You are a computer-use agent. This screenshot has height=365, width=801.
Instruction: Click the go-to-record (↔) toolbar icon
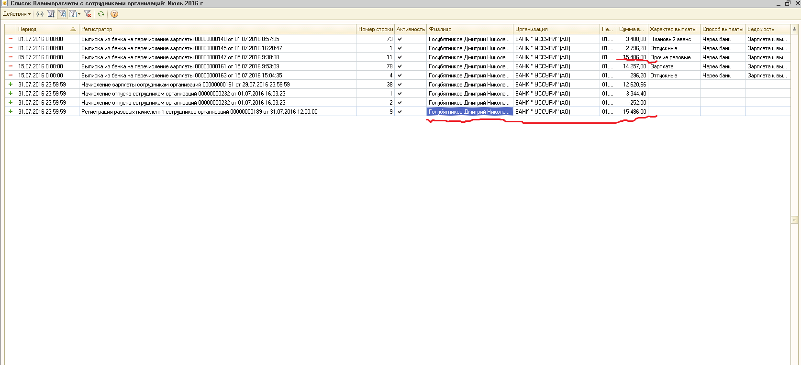40,14
